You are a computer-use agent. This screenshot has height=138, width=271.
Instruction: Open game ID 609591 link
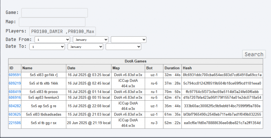tap(15, 75)
